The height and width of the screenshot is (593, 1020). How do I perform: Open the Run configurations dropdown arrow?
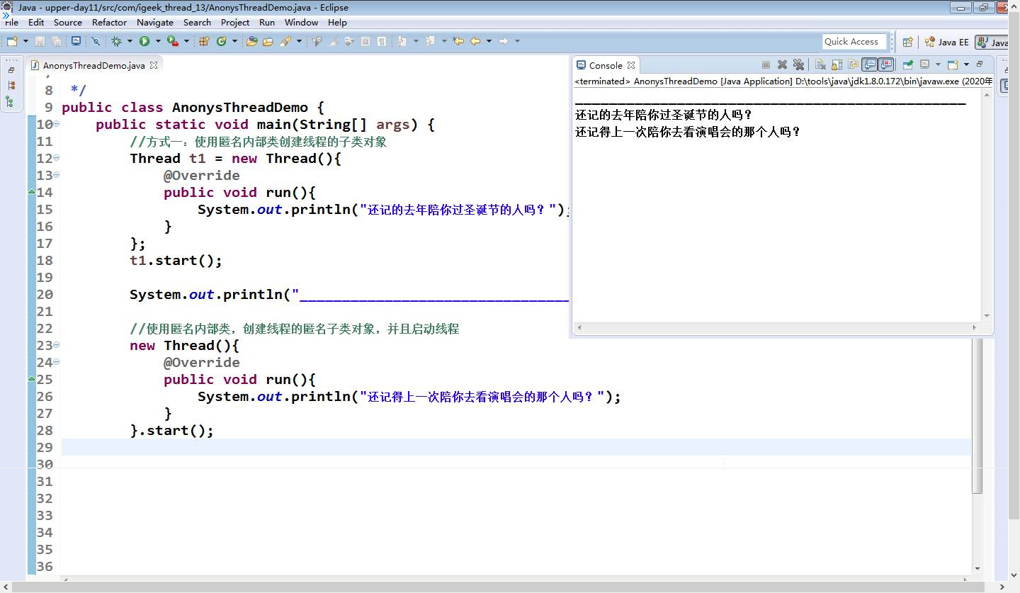click(x=158, y=41)
